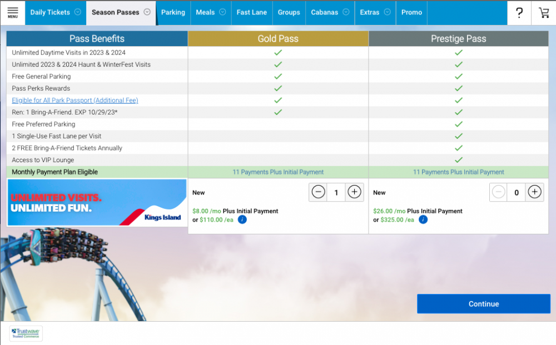Click the Trustwave Trusted Commerce badge
Screen dimensions: 556x345
tap(26, 333)
